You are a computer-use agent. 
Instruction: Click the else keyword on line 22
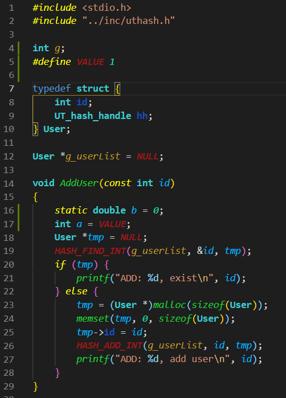[x=76, y=291]
